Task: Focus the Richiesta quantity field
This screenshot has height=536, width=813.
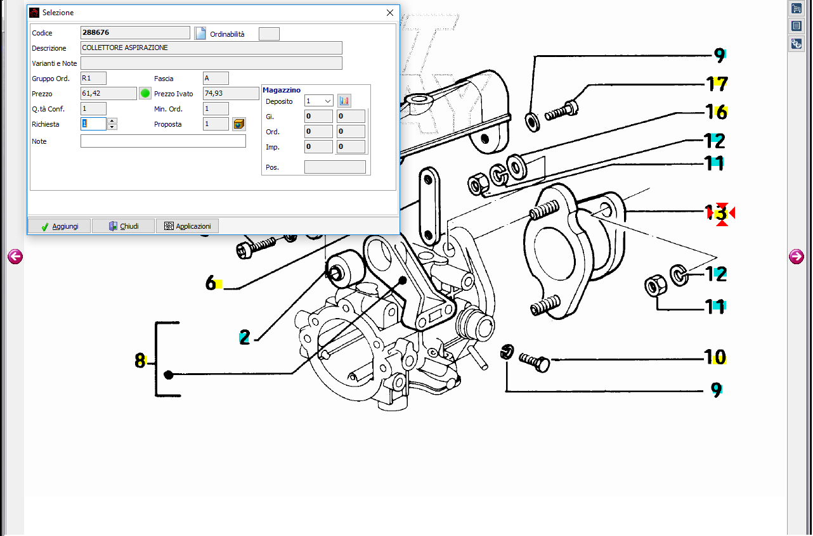Action: 93,124
